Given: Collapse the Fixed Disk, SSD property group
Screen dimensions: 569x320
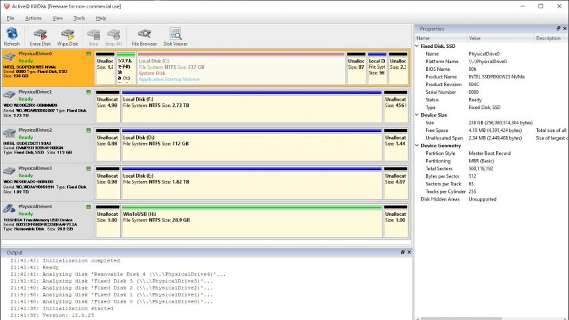Looking at the screenshot, I should tap(417, 46).
